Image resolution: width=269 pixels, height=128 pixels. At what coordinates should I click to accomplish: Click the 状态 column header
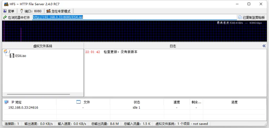pos(137,102)
